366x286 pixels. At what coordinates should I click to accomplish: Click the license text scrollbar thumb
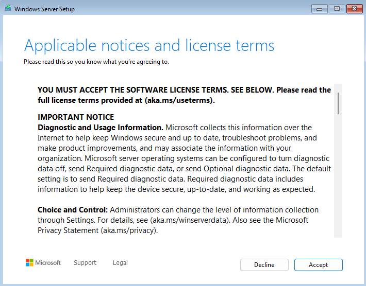[x=338, y=103]
